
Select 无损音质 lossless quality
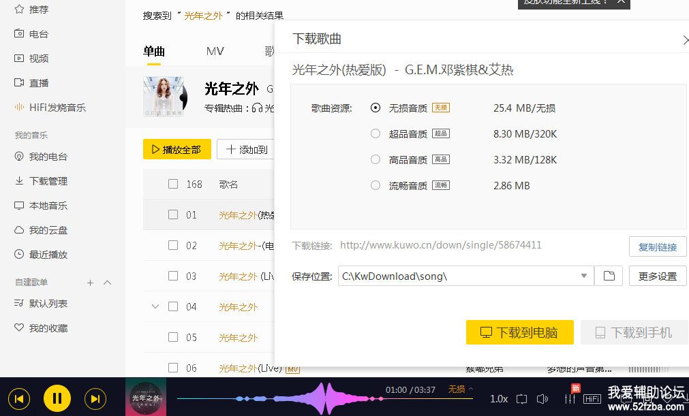(x=376, y=108)
